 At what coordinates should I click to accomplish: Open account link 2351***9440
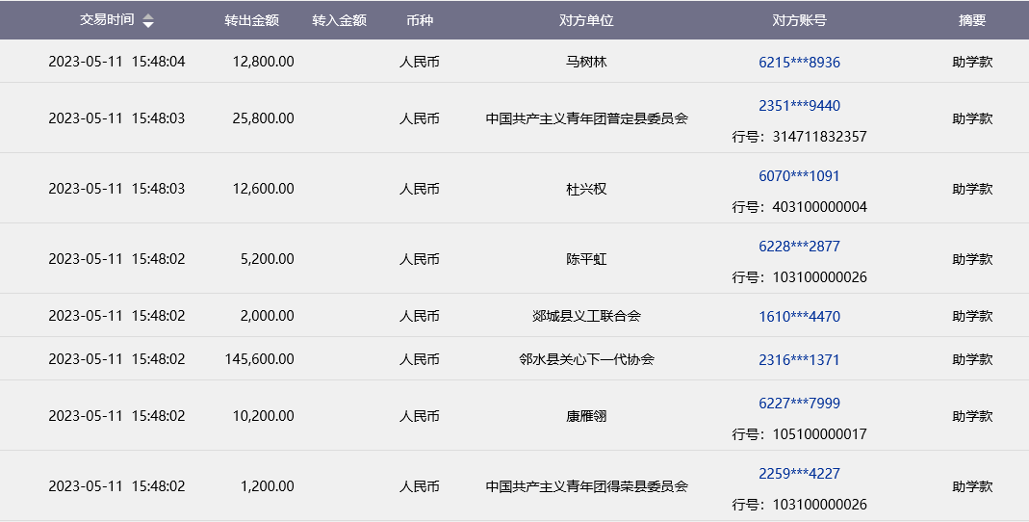(799, 106)
